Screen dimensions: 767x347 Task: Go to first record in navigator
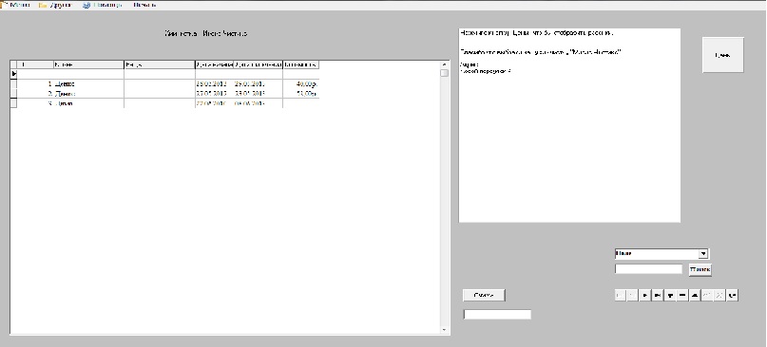pos(621,295)
